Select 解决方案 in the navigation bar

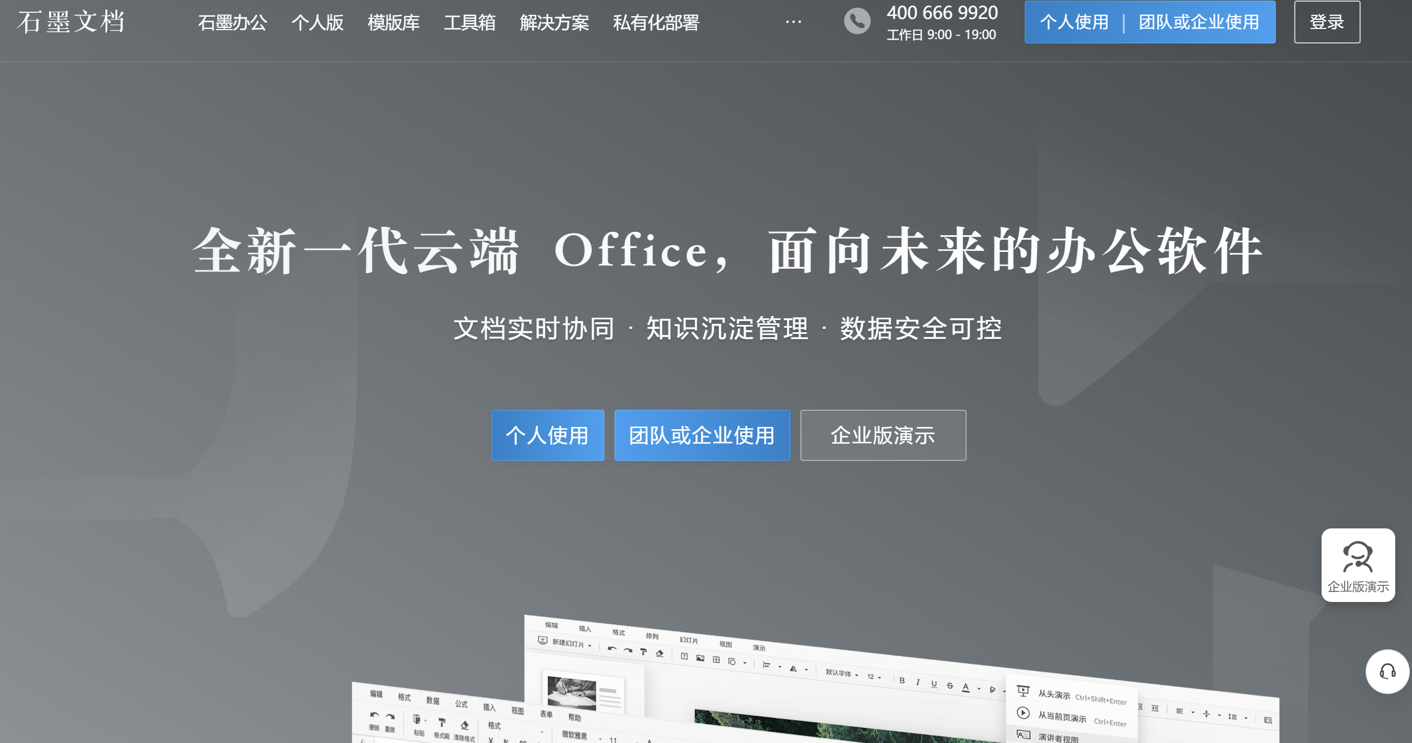554,23
